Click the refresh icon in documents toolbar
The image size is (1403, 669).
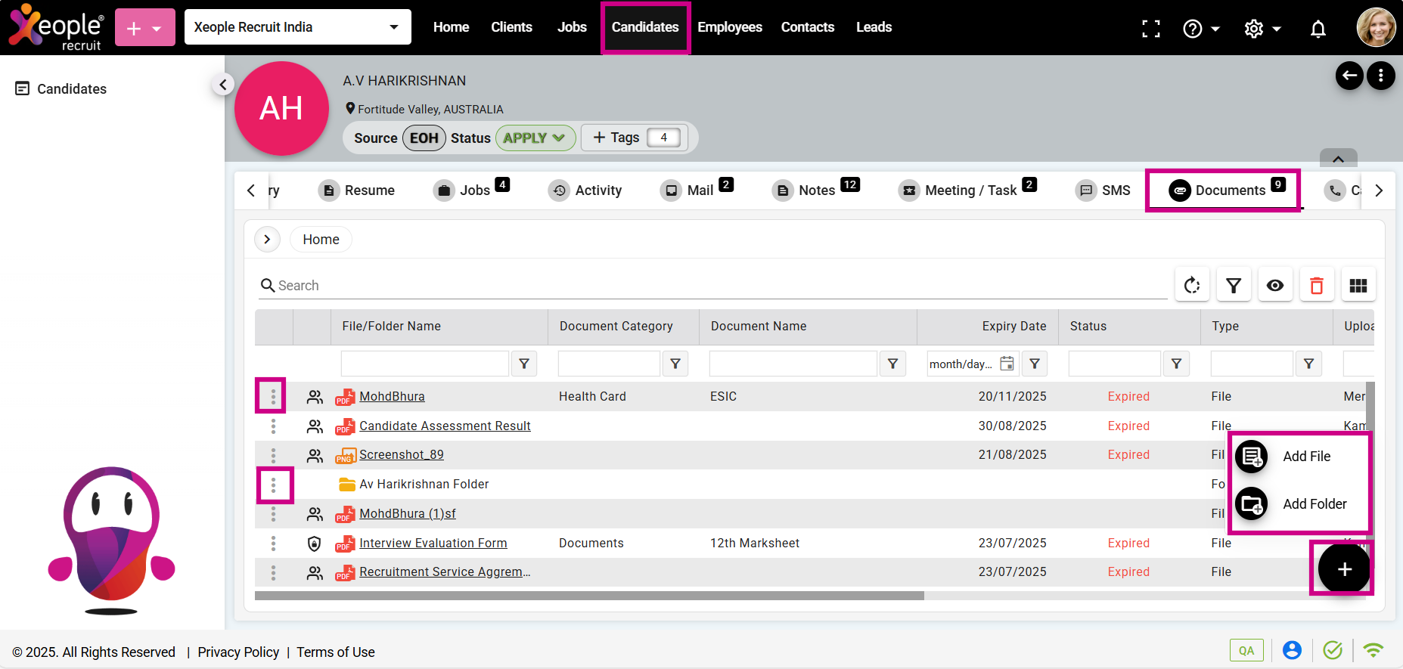coord(1192,285)
